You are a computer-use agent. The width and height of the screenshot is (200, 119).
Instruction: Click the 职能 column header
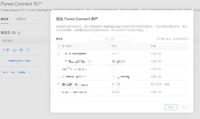pos(153,46)
